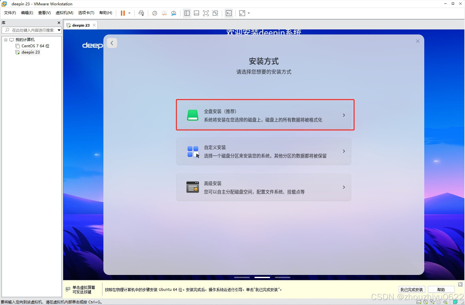Pause the virtual machine with the orange button
This screenshot has width=465, height=305.
coord(123,13)
